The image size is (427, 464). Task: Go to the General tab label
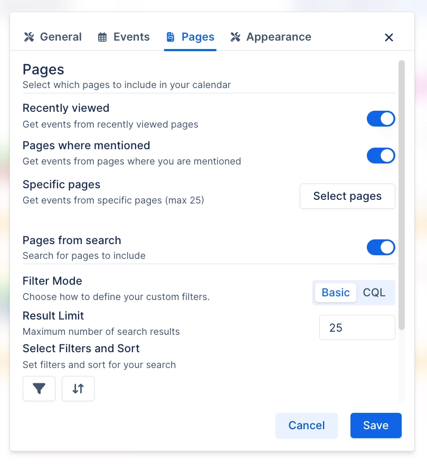coord(61,37)
